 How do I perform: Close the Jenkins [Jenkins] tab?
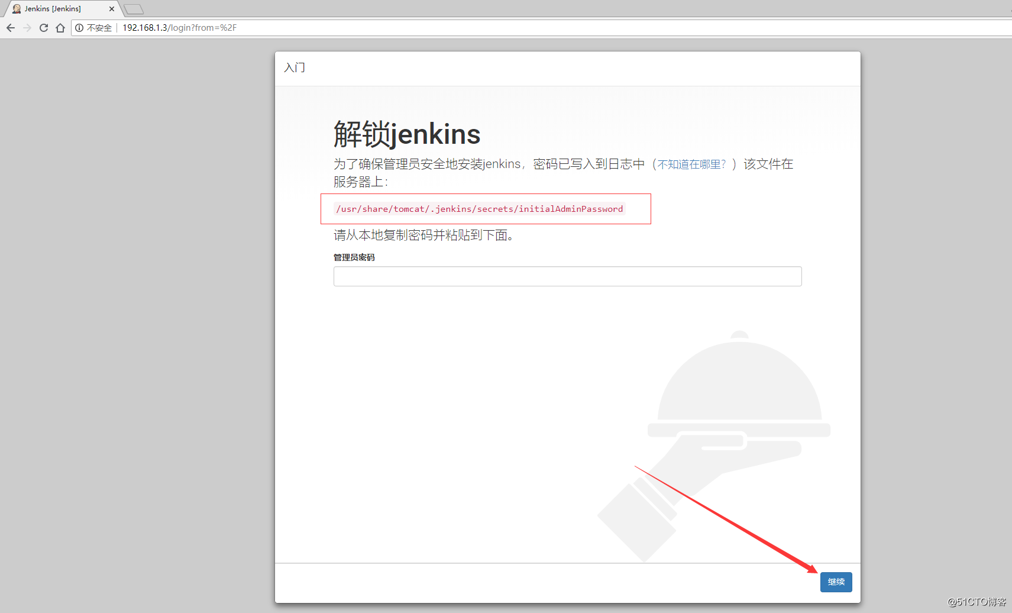[111, 9]
